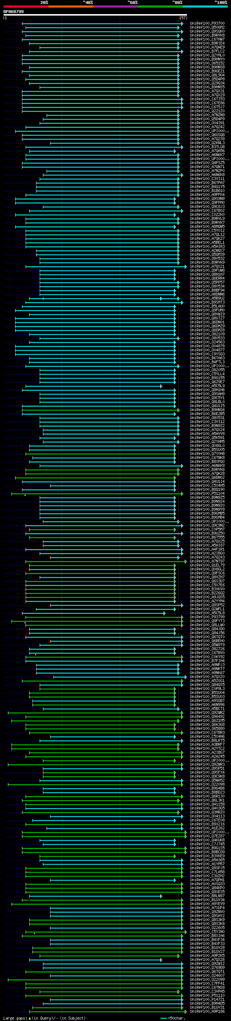Select hit label UniRef100_P51110

tap(207, 995)
